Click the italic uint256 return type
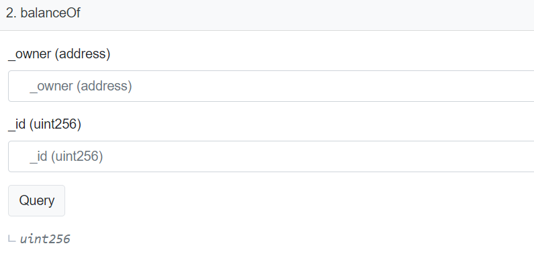 click(x=45, y=239)
